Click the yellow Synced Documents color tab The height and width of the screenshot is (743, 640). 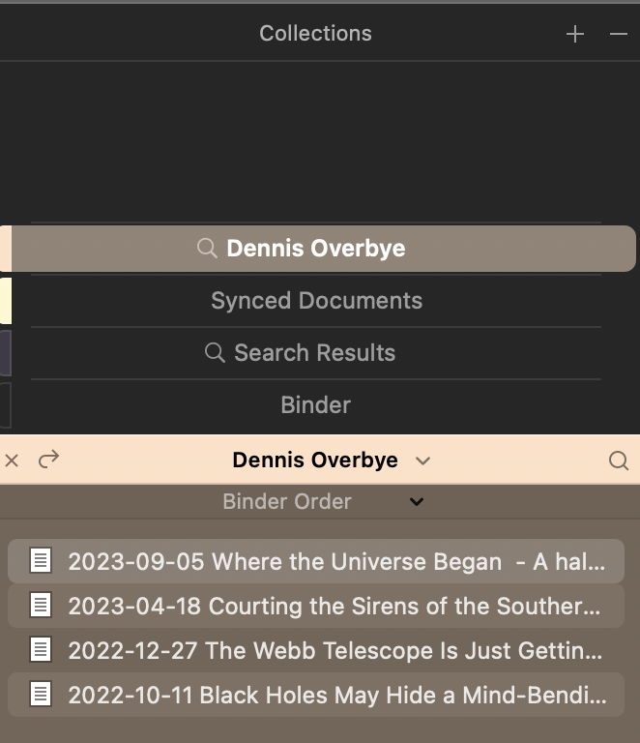pyautogui.click(x=6, y=301)
